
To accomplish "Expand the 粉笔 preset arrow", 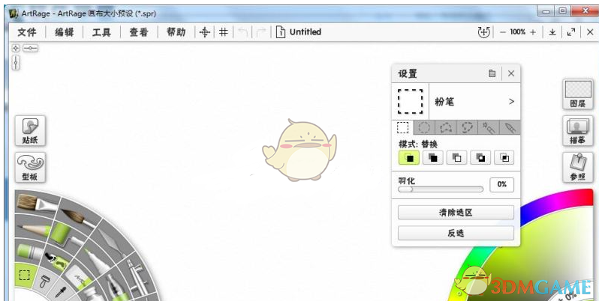I will tap(511, 101).
